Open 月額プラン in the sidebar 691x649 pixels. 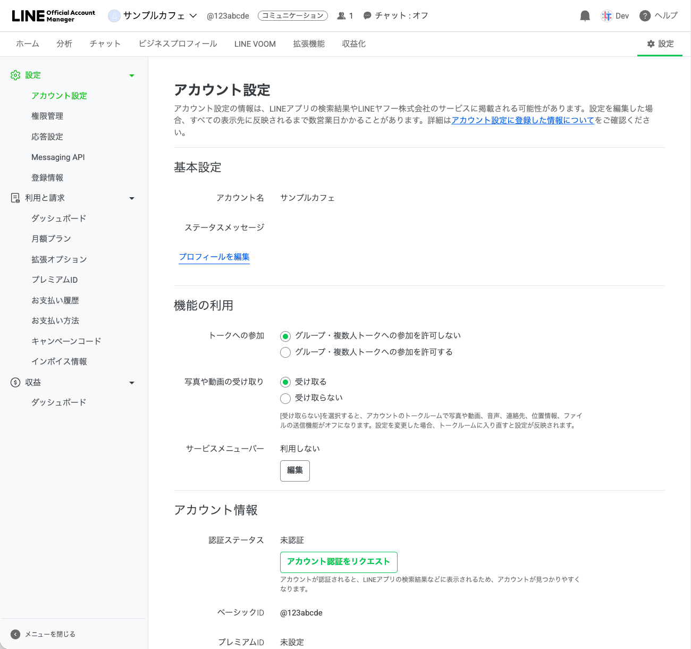coord(51,239)
